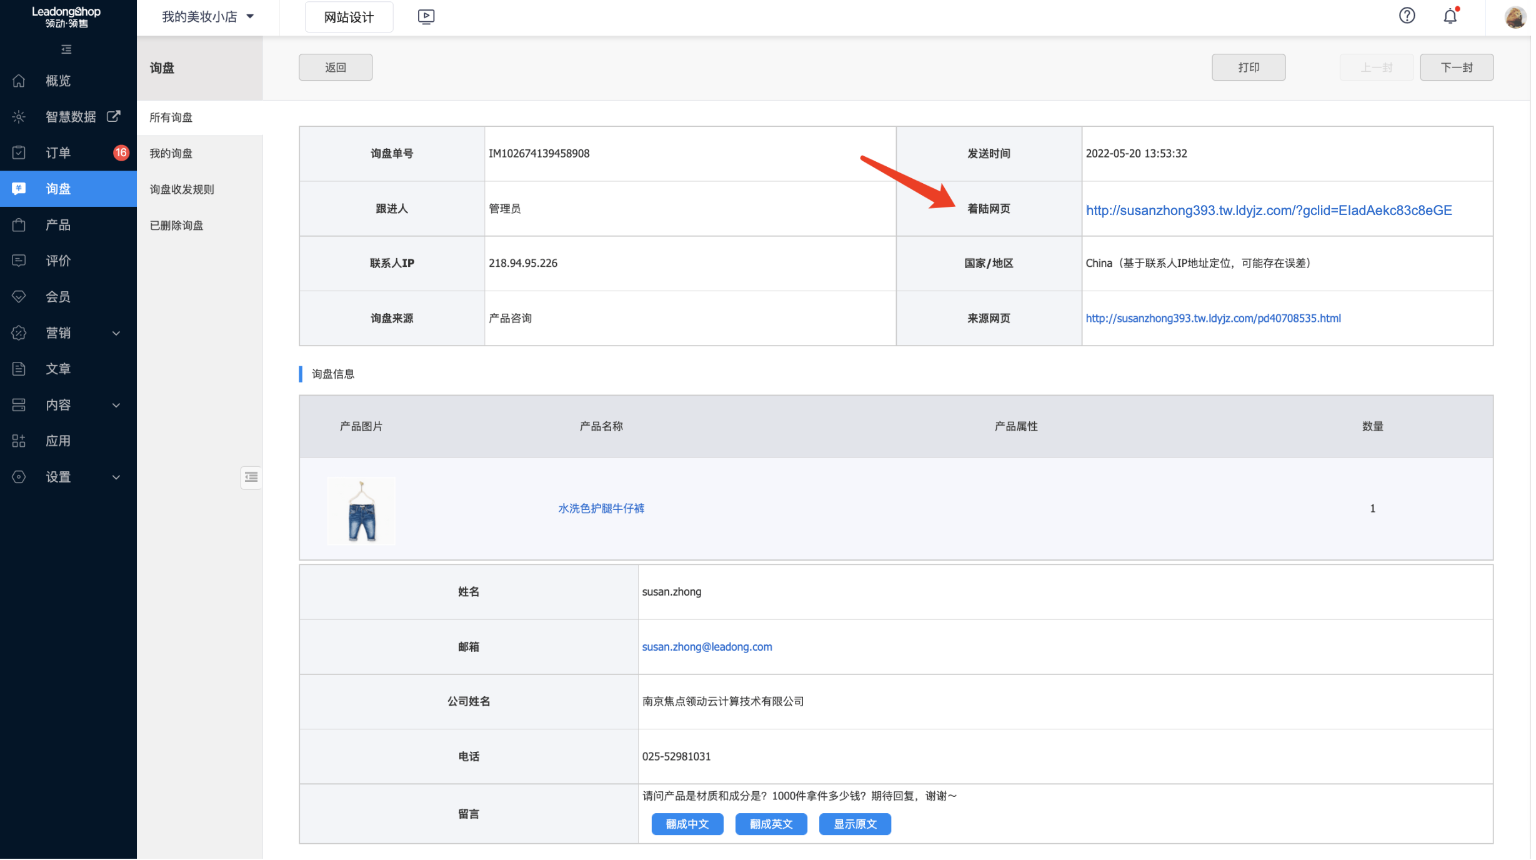The image size is (1536, 860).
Task: Toggle the submenu panel collapse handle
Action: coord(251,478)
